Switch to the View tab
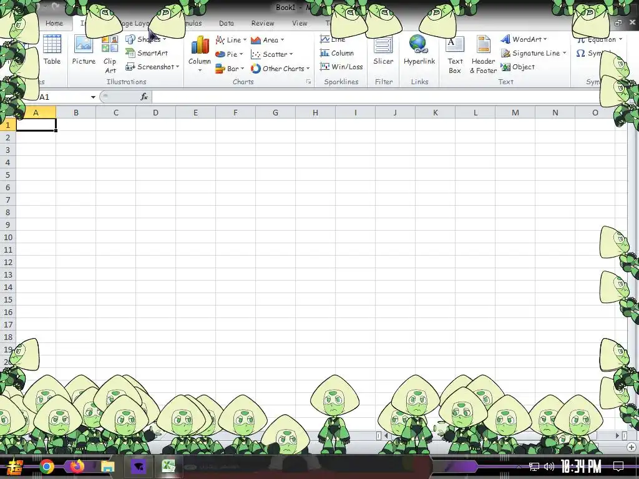The image size is (639, 479). click(x=300, y=23)
